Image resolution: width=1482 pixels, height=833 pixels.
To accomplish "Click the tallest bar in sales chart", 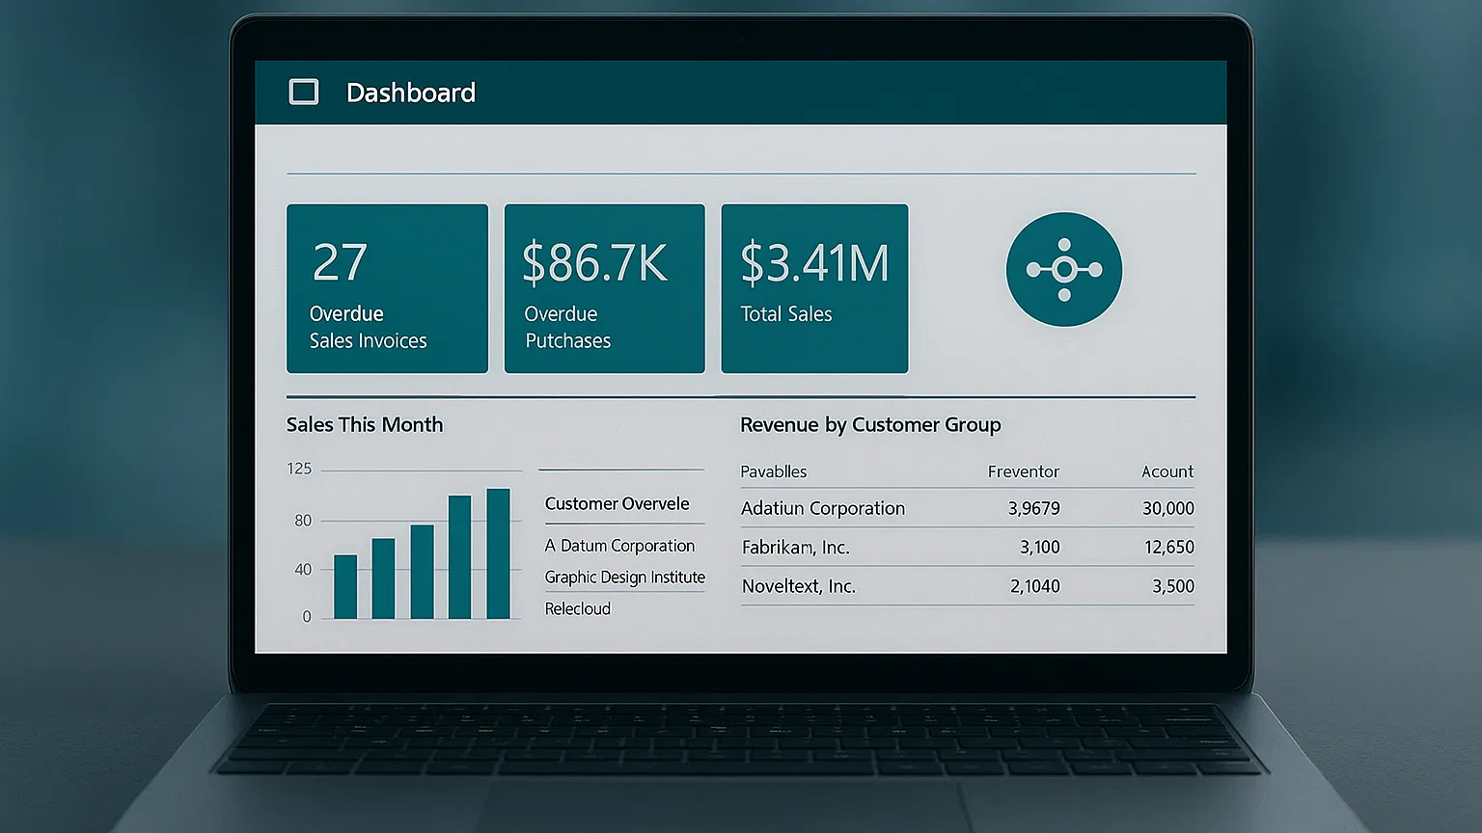I will pyautogui.click(x=498, y=554).
